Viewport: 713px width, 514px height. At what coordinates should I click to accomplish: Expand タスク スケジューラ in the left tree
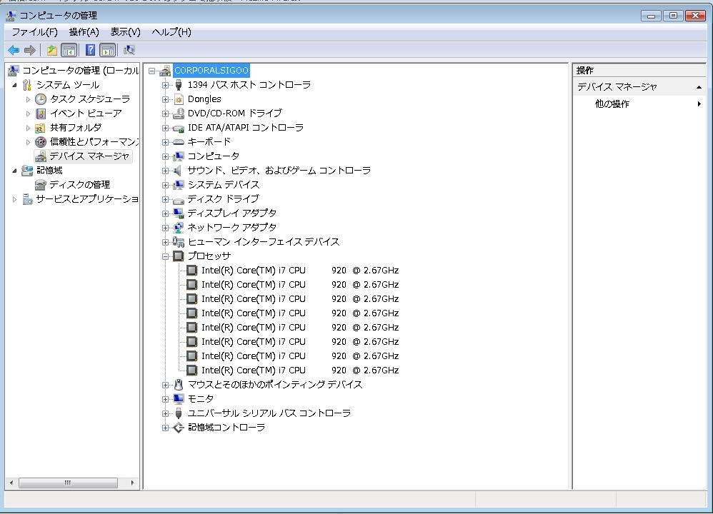[28, 99]
